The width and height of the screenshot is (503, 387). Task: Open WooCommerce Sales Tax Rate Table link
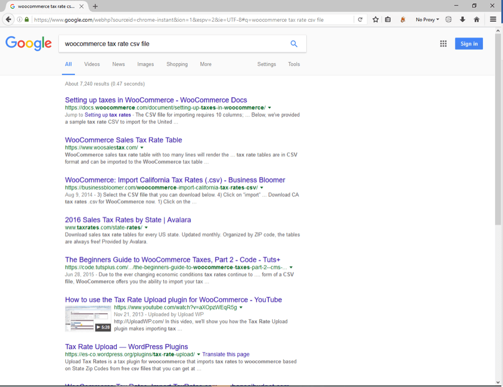pyautogui.click(x=124, y=140)
